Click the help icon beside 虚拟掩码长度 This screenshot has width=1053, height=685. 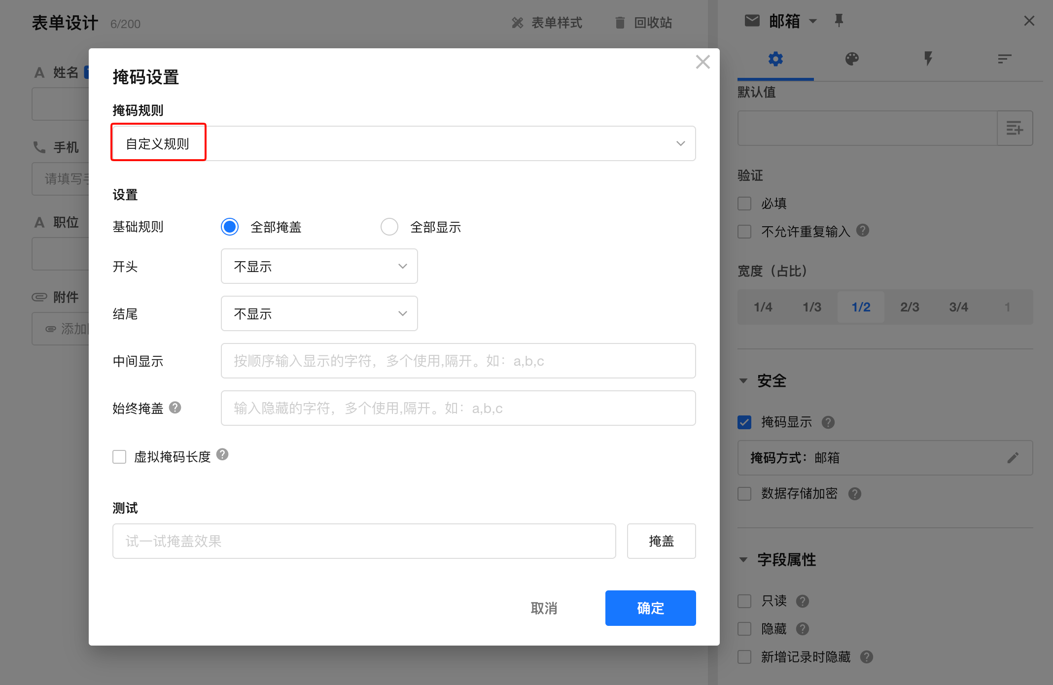222,454
